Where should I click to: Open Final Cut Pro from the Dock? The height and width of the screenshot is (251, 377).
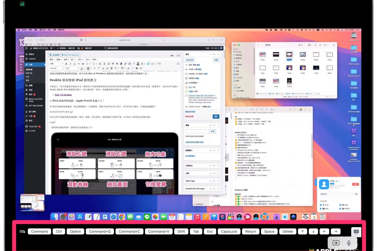(x=231, y=217)
